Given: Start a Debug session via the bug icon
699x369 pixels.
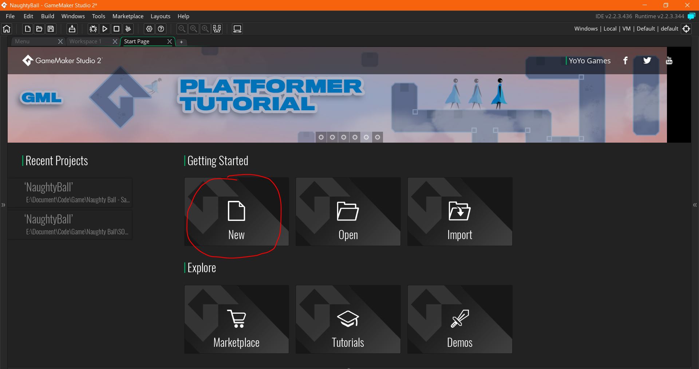Looking at the screenshot, I should pyautogui.click(x=93, y=29).
